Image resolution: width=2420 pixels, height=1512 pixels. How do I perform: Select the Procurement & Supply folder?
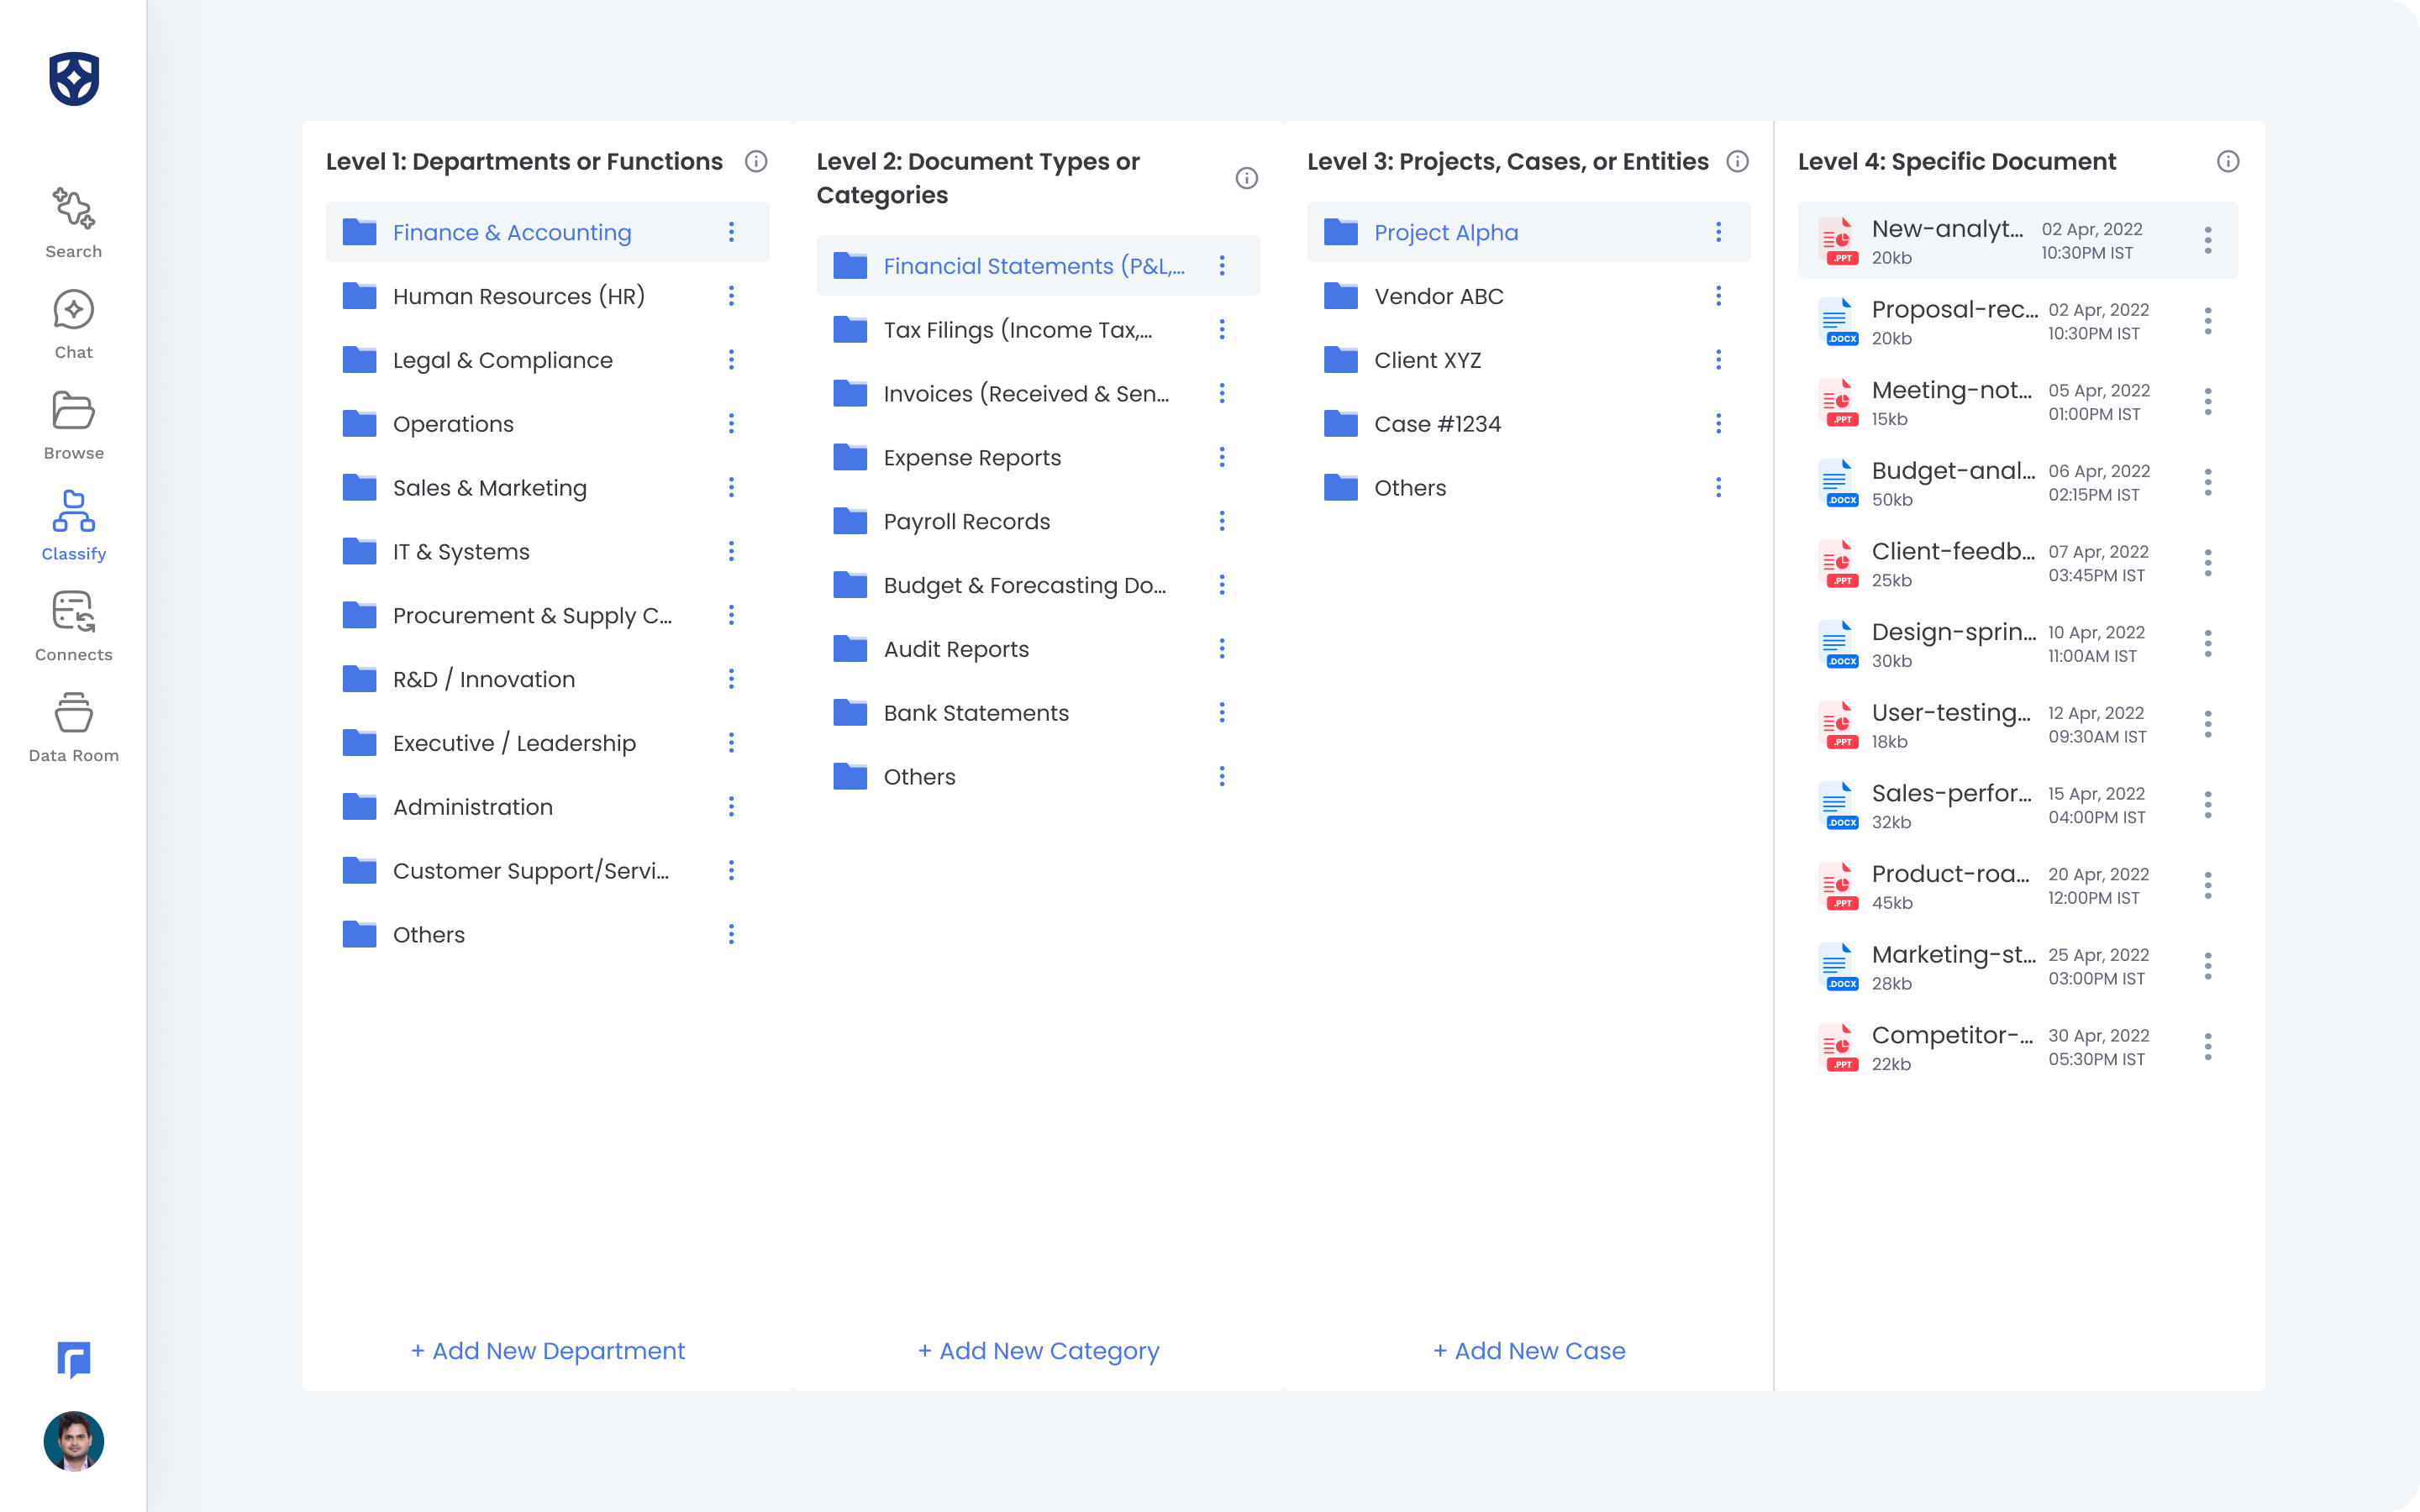pyautogui.click(x=548, y=616)
